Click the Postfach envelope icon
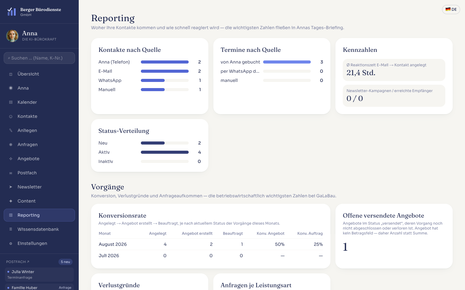465x290 pixels. pyautogui.click(x=11, y=173)
